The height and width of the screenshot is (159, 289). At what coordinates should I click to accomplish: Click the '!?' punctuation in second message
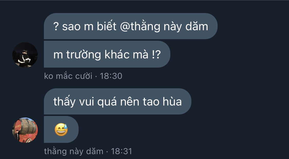[156, 54]
